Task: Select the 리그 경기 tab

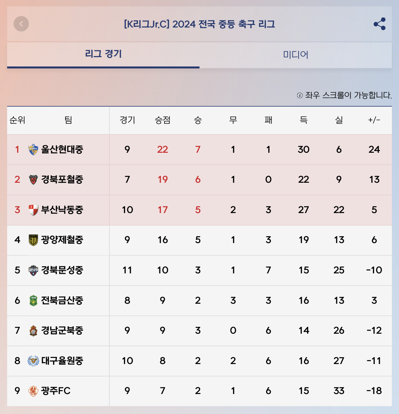Action: coord(103,54)
